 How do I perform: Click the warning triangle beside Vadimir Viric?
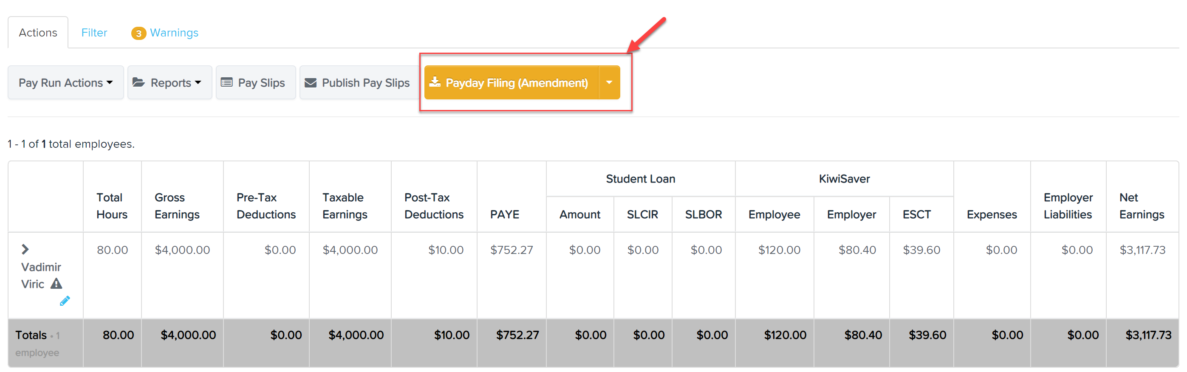click(56, 284)
